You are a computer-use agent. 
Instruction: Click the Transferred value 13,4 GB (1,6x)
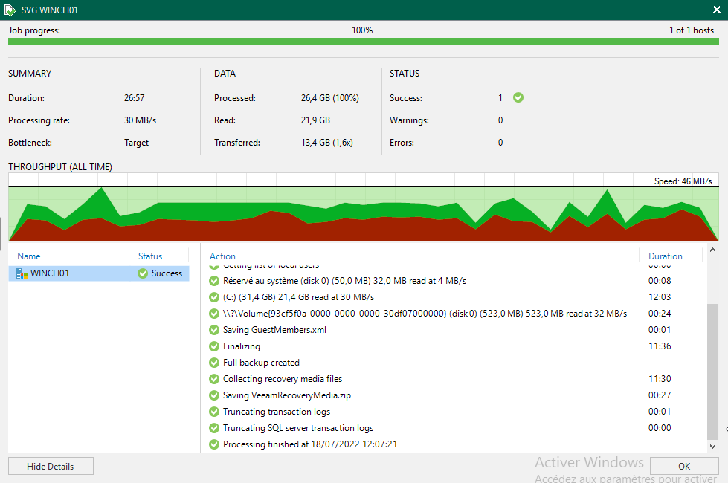(x=327, y=143)
